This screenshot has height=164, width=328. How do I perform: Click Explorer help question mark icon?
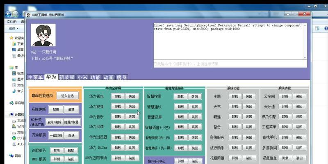click(326, 28)
